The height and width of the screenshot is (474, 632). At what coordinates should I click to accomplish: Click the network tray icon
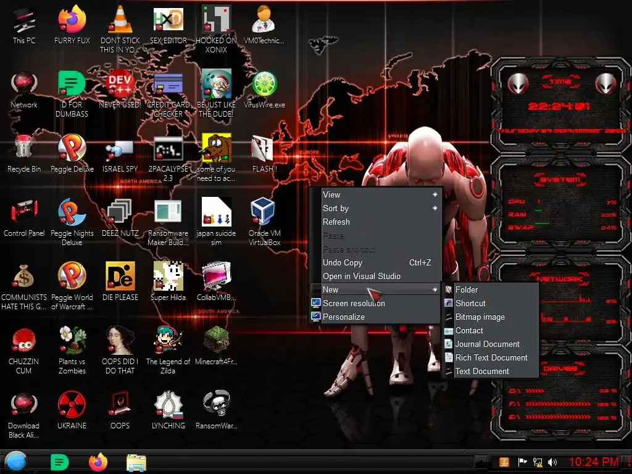point(538,462)
